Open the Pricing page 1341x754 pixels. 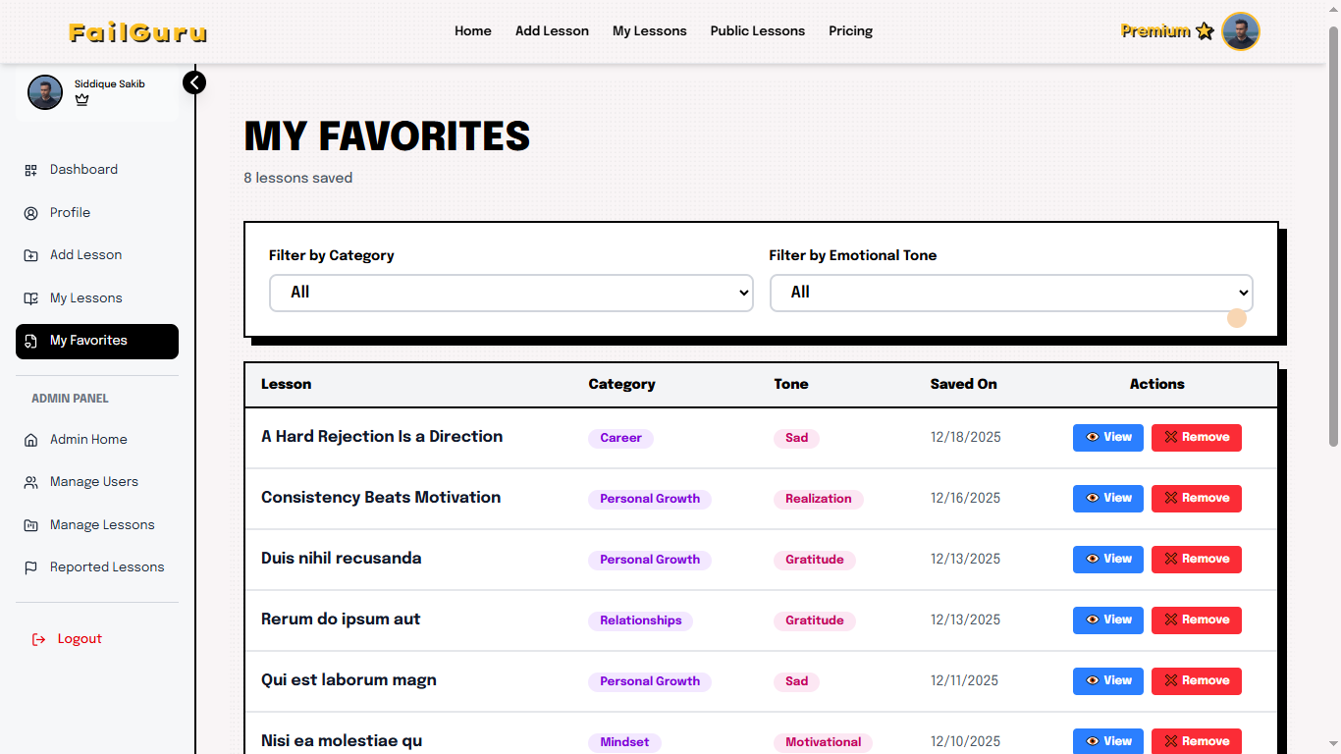pos(850,31)
